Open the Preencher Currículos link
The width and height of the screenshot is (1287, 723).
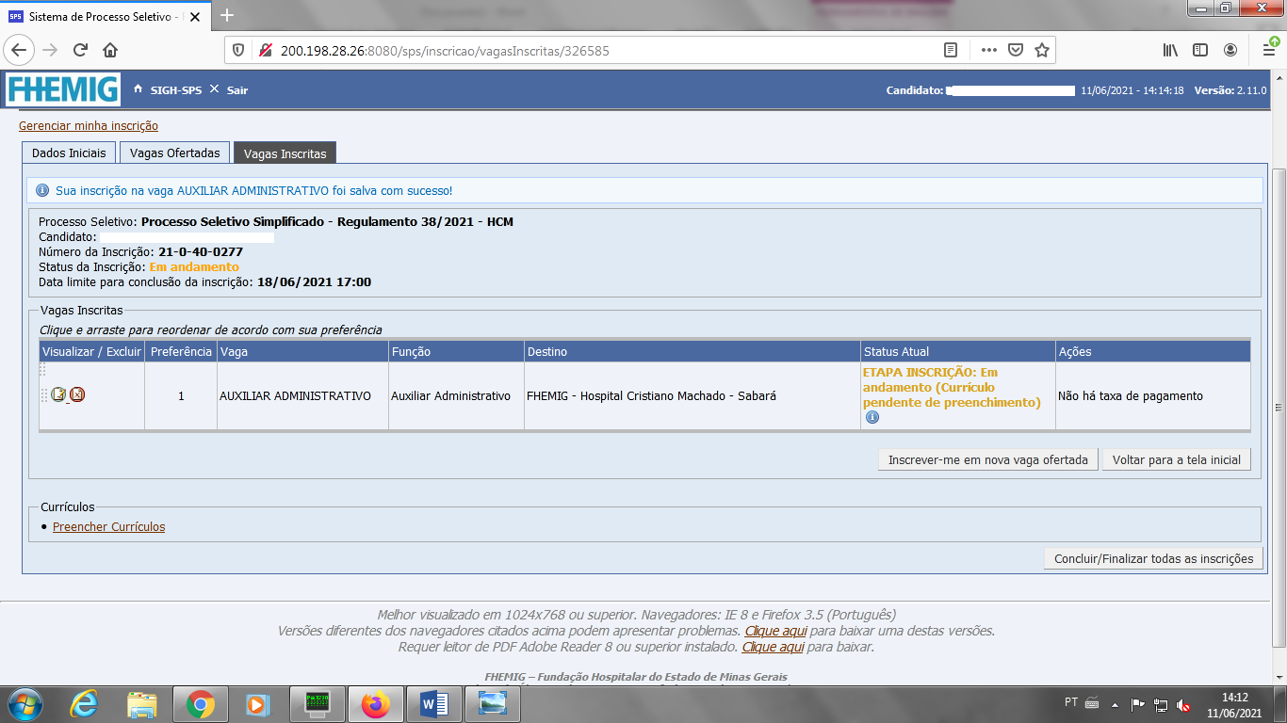108,527
